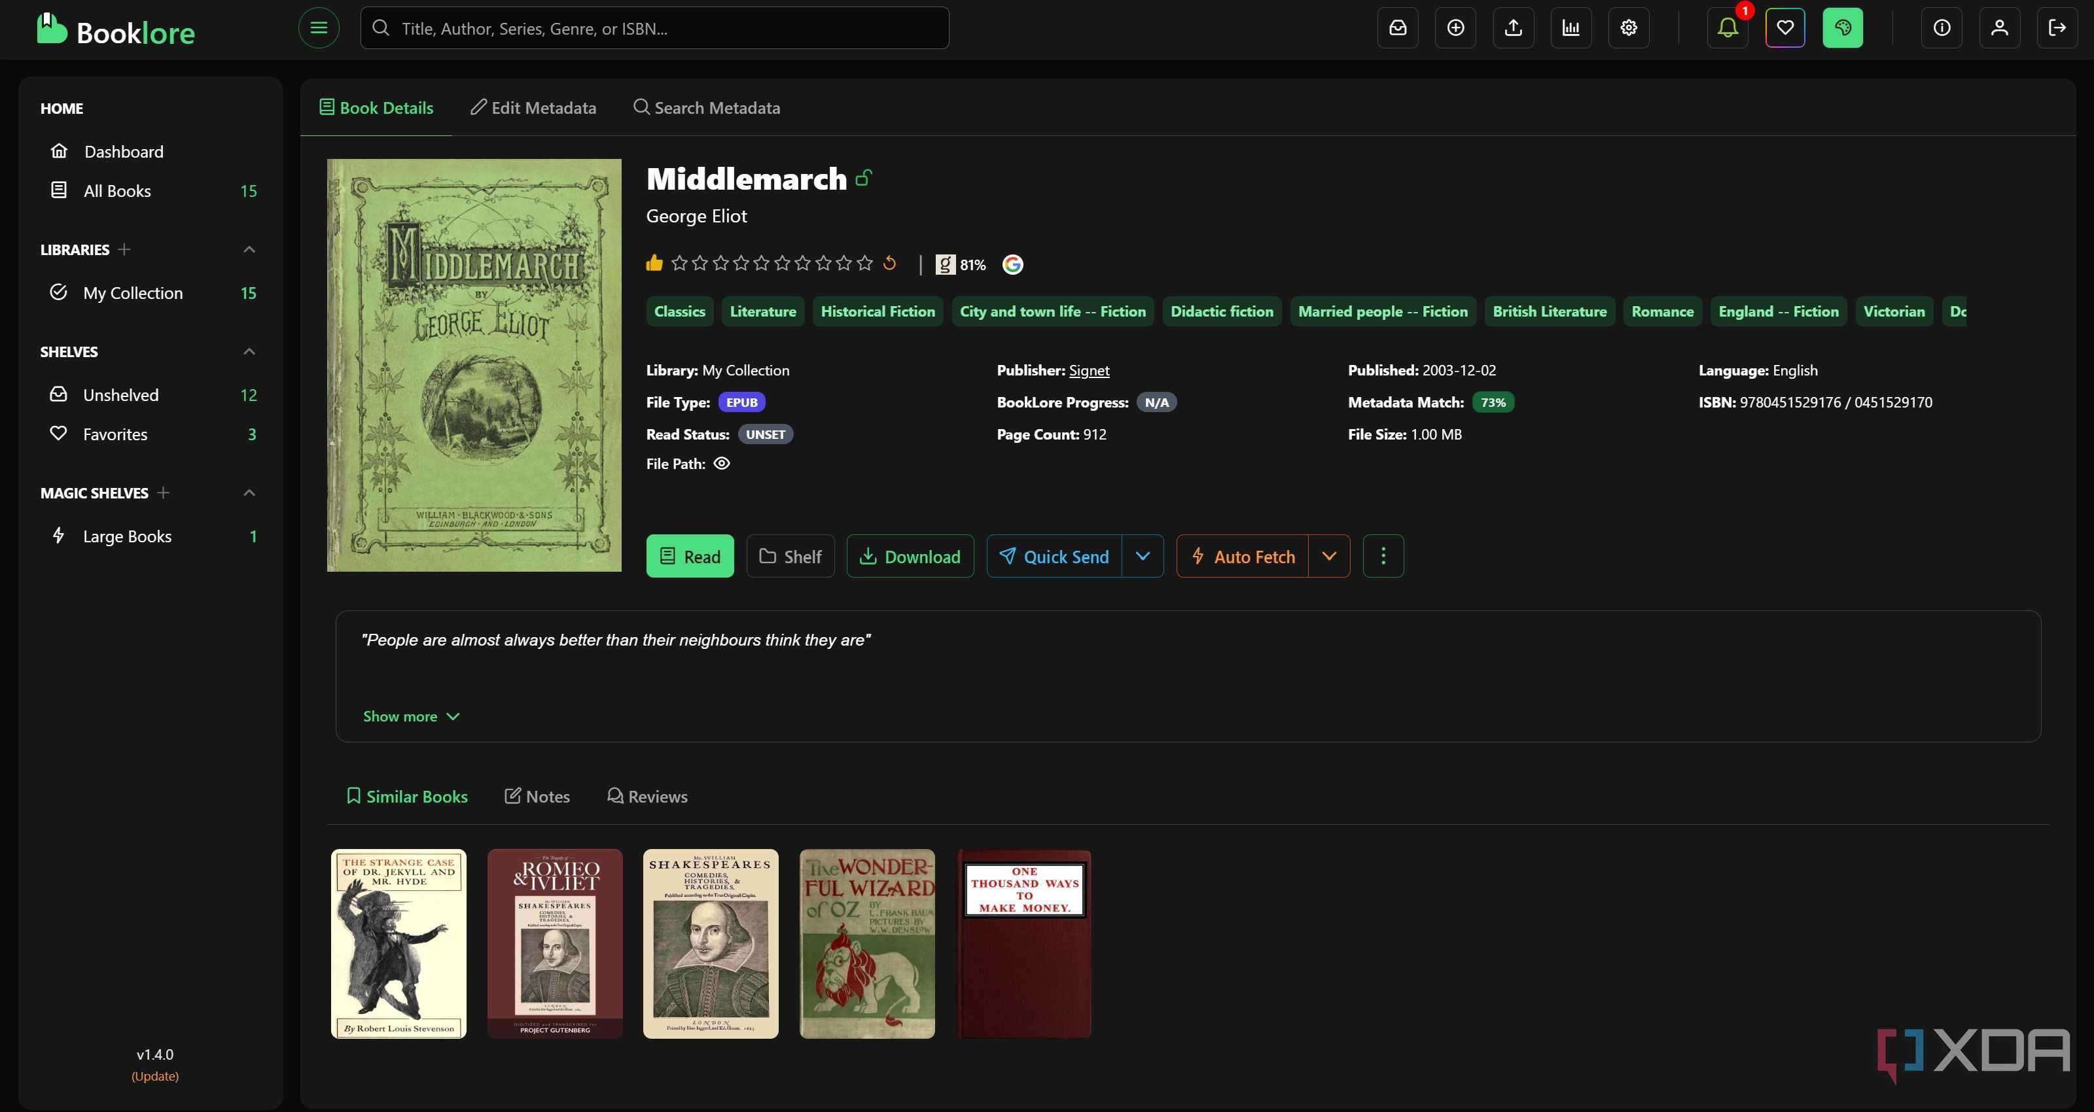
Task: Focus the Title, Author, Series search field
Action: pos(654,27)
